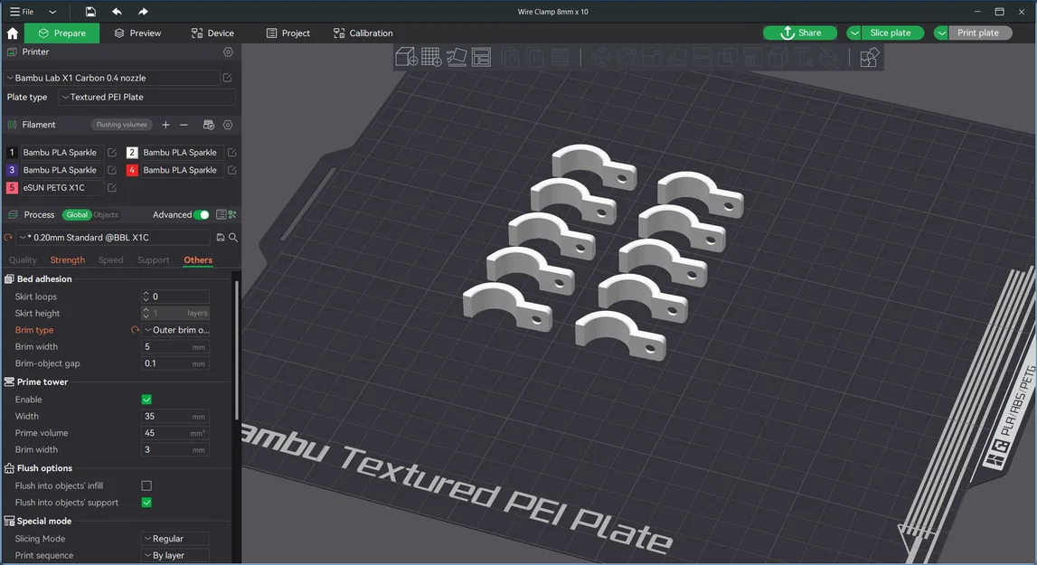Open printer settings gear icon
This screenshot has height=565, width=1037.
coord(228,52)
